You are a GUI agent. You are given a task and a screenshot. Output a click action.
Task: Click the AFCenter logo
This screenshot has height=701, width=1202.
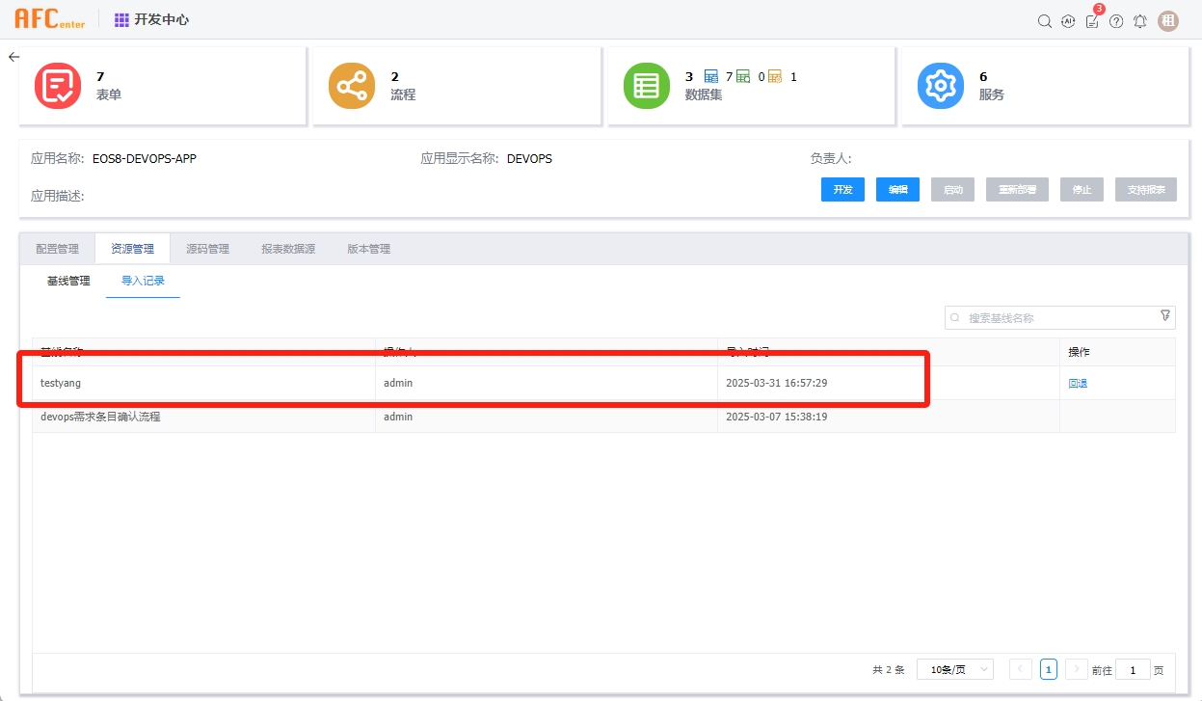click(x=49, y=19)
